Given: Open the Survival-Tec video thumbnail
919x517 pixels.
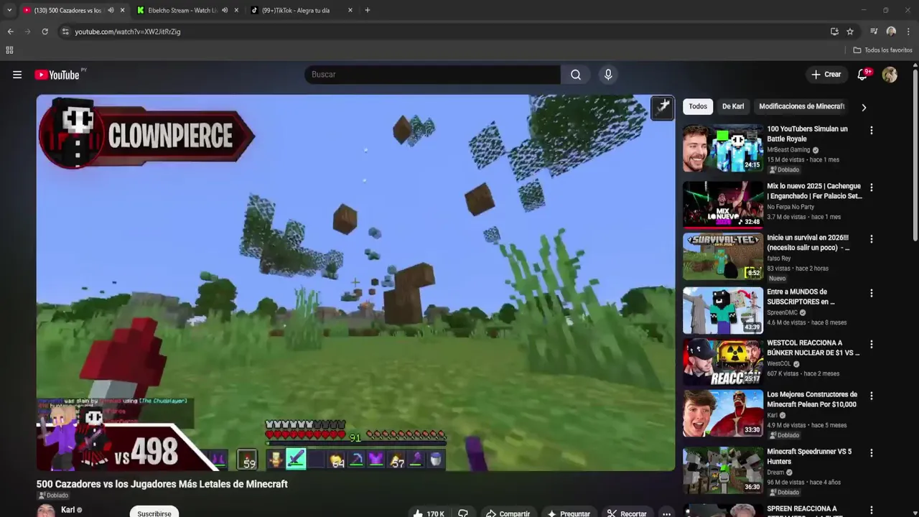Looking at the screenshot, I should 722,256.
